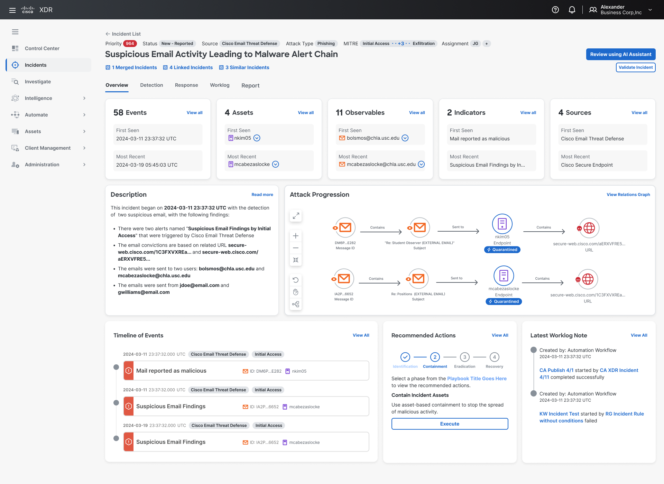Image resolution: width=664 pixels, height=484 pixels.
Task: Select secure-web.cisco.com/aERXVFRE5 URL node
Action: 589,228
